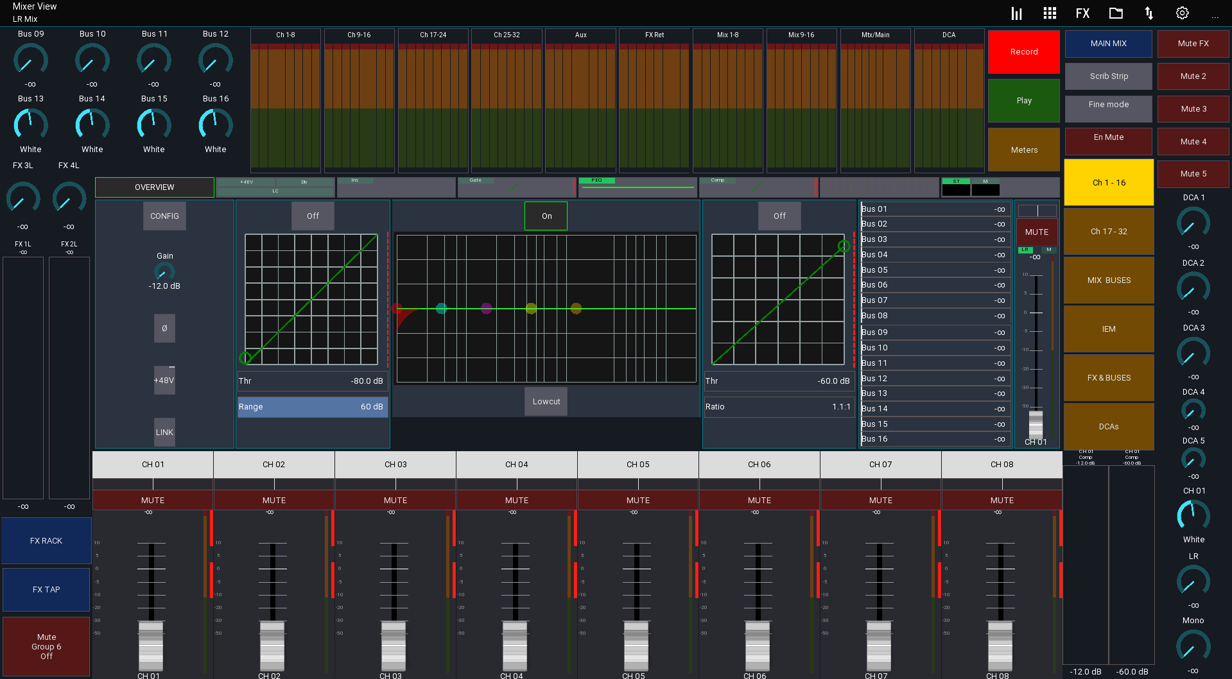This screenshot has height=679, width=1232.
Task: Toggle the phase invert (ø) button
Action: (164, 329)
